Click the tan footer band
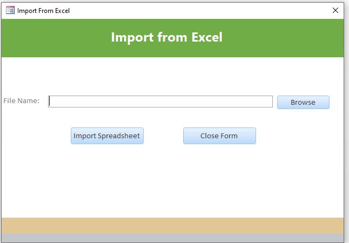Screen dimensions: 349x243 [x=172, y=225]
